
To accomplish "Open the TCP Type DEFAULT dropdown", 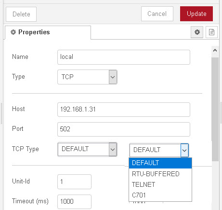I will click(x=87, y=149).
